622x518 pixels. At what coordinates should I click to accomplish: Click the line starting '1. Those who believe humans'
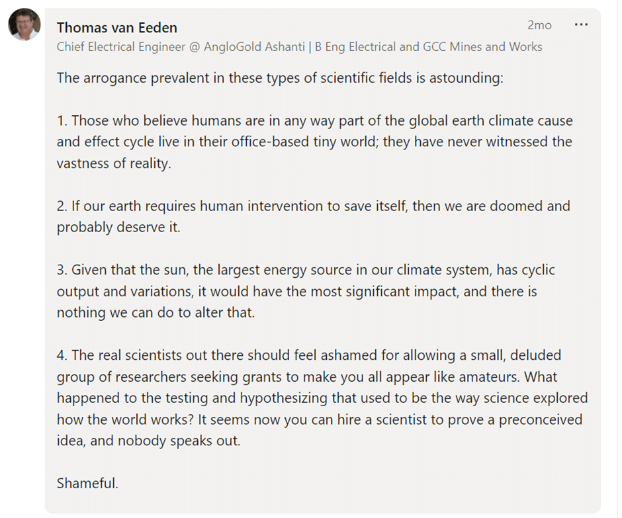(314, 120)
